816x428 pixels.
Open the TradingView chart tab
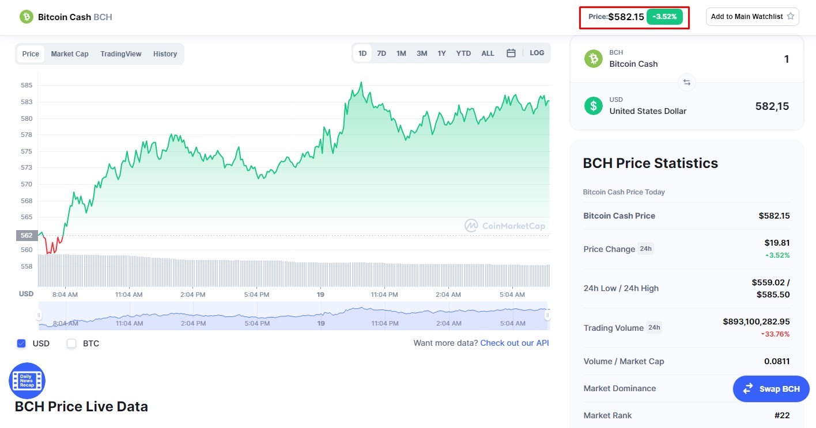point(121,54)
